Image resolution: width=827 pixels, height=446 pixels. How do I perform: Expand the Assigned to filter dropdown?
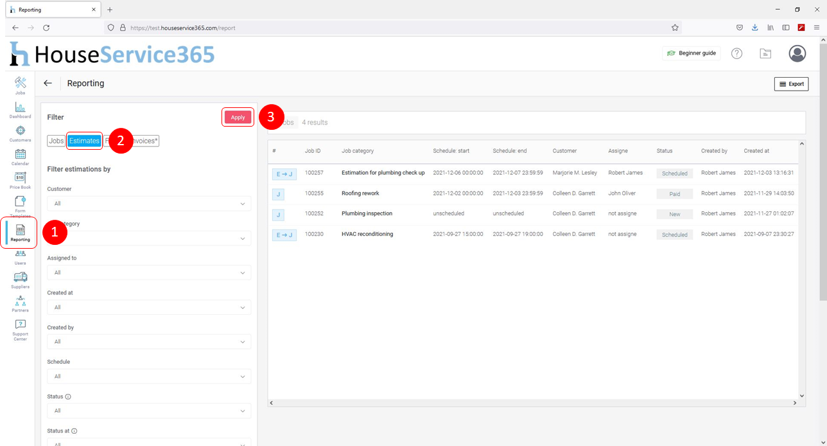click(149, 272)
